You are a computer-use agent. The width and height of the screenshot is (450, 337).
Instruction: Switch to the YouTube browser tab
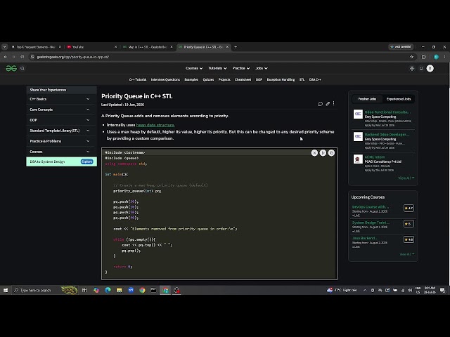[x=91, y=47]
